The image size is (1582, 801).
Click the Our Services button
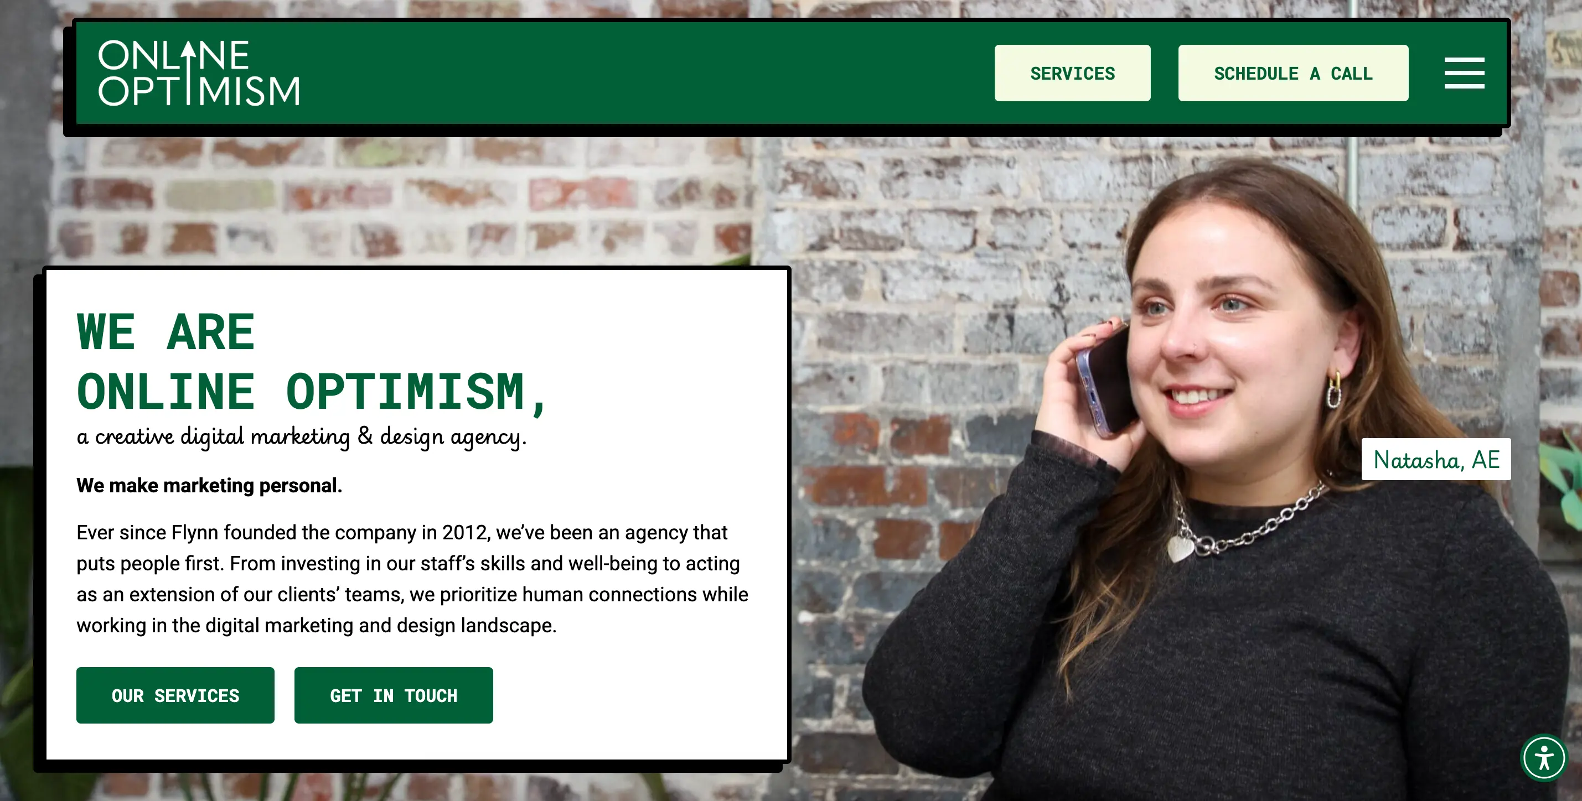click(175, 695)
